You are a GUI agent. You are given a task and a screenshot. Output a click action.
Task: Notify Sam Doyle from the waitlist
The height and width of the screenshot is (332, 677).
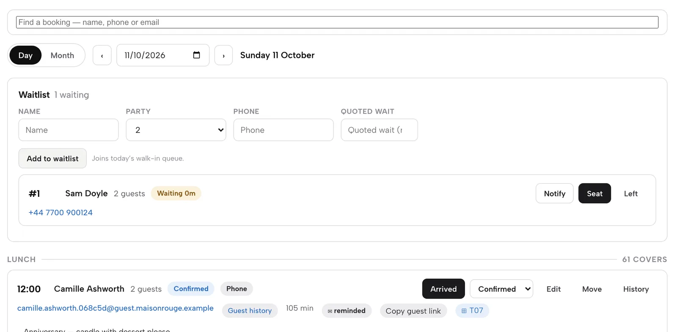555,193
